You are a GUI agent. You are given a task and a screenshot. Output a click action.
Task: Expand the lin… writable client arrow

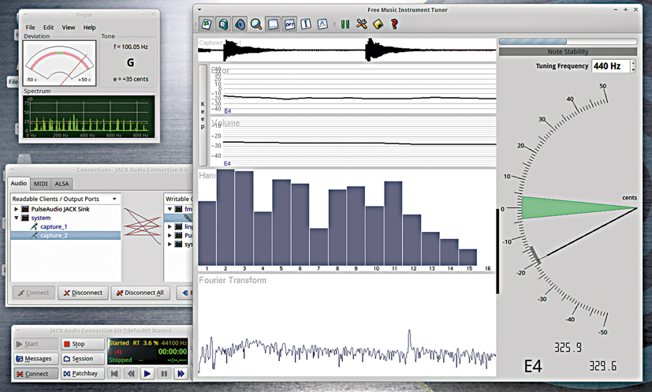(x=170, y=227)
